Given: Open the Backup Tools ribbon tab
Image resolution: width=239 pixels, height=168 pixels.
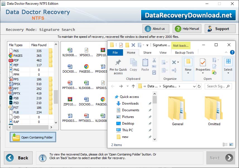Looking at the screenshot, I should [x=184, y=53].
